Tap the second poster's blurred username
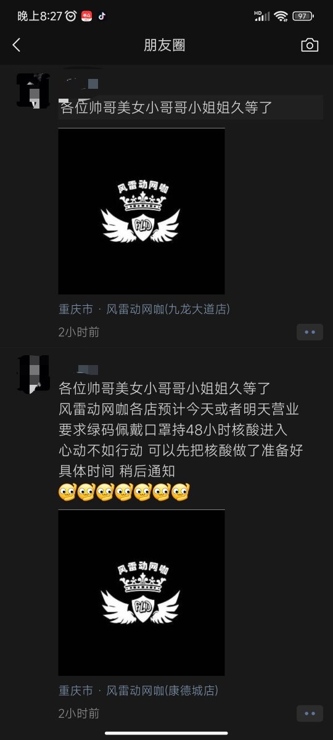 (x=80, y=369)
